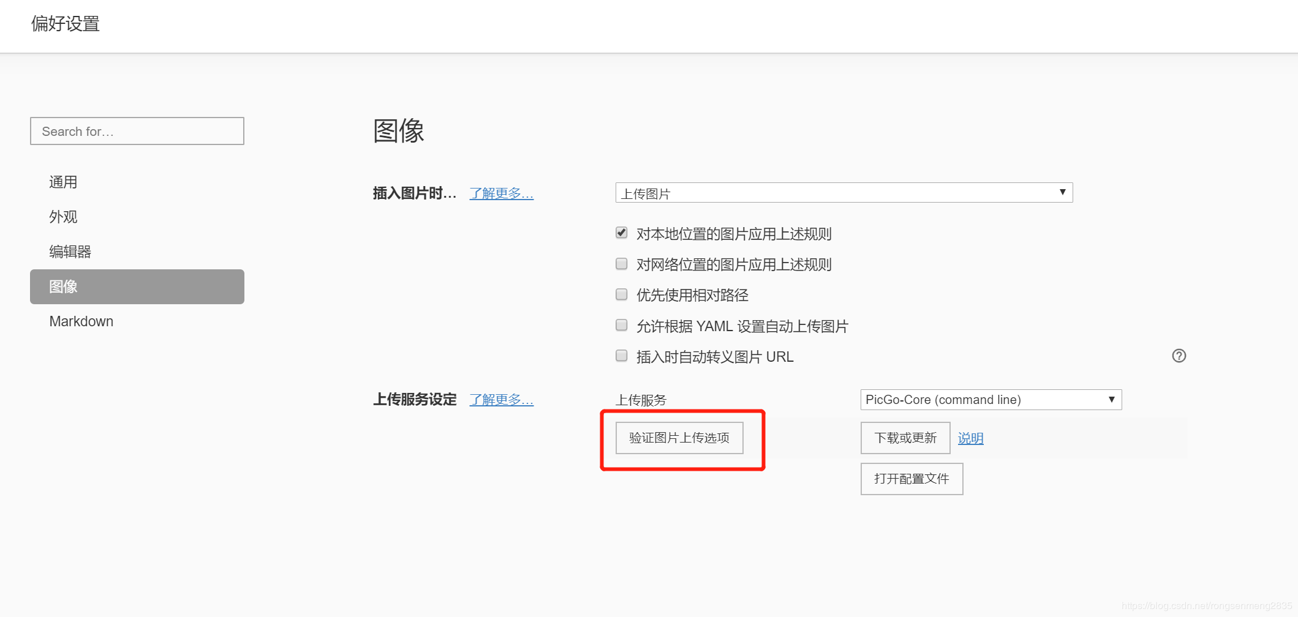Open 了解更多 link next to 插入图片时
The image size is (1298, 617).
pos(501,193)
